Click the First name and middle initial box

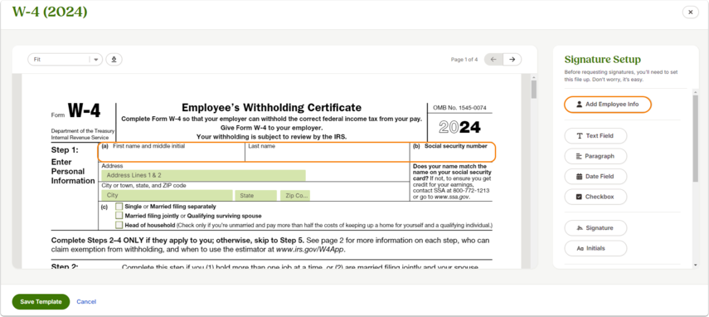click(172, 152)
